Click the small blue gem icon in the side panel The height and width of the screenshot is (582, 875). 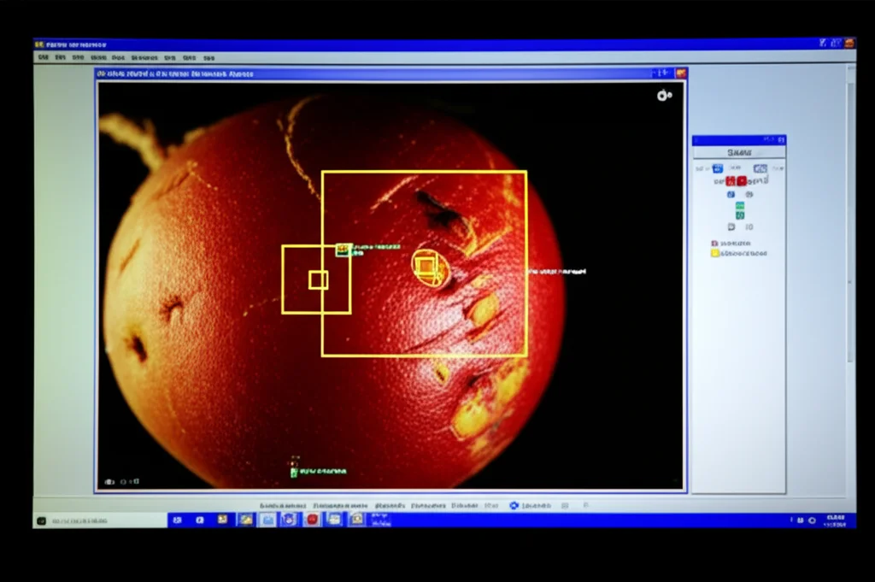(729, 193)
